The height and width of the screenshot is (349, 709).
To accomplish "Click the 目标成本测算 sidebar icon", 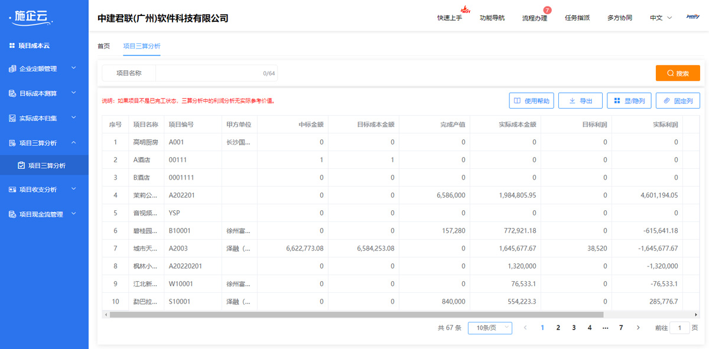I will click(x=12, y=93).
